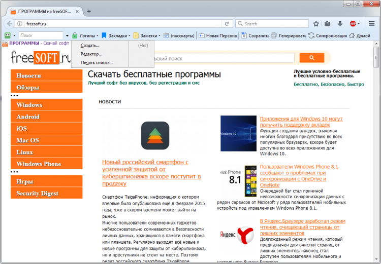Image resolution: width=381 pixels, height=264 pixels.
Task: Open Firefox hamburger menu
Action: (371, 23)
